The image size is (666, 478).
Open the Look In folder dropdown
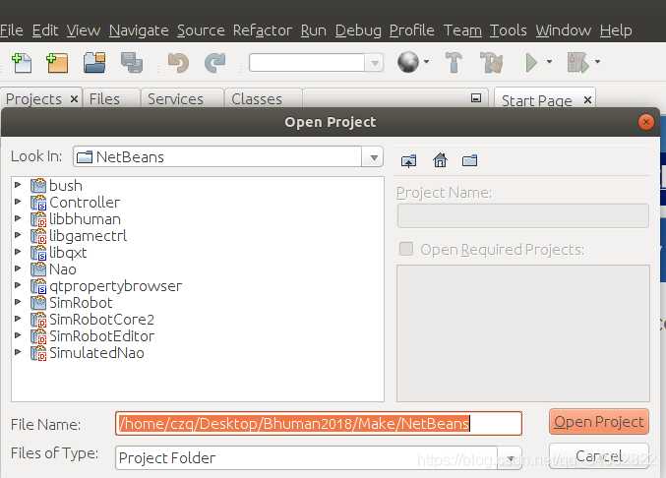point(374,157)
